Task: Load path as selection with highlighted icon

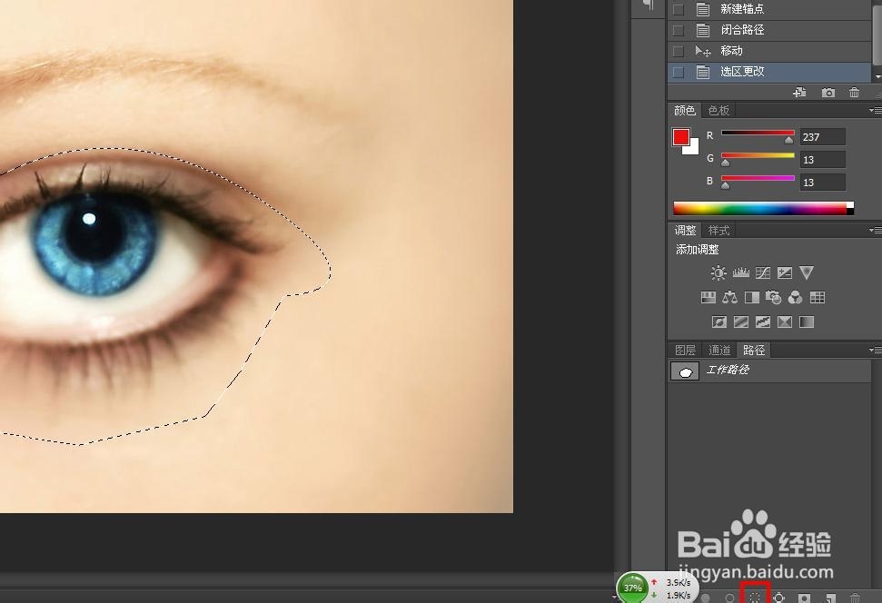Action: 754,597
